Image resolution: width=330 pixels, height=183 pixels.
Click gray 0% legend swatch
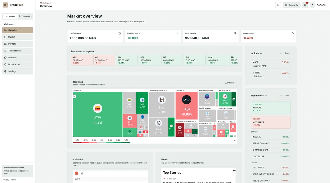tap(101, 142)
